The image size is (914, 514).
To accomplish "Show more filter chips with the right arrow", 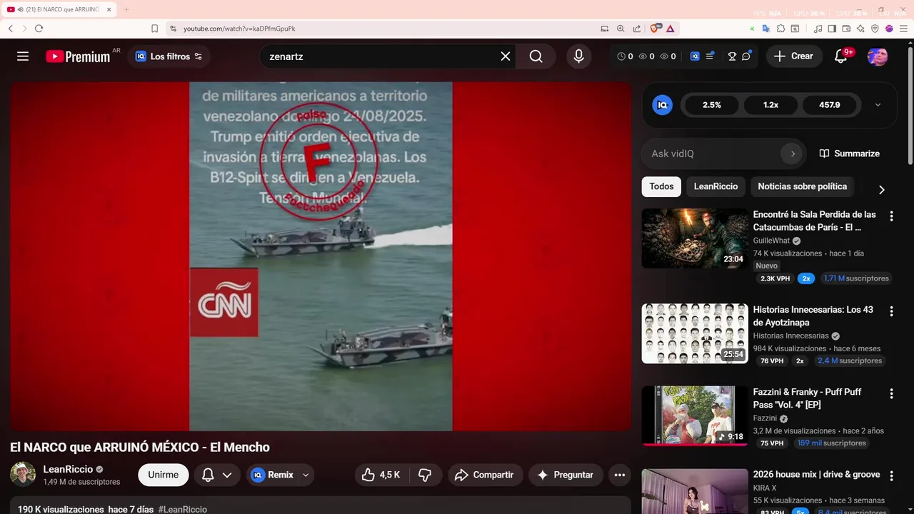I will pyautogui.click(x=881, y=189).
